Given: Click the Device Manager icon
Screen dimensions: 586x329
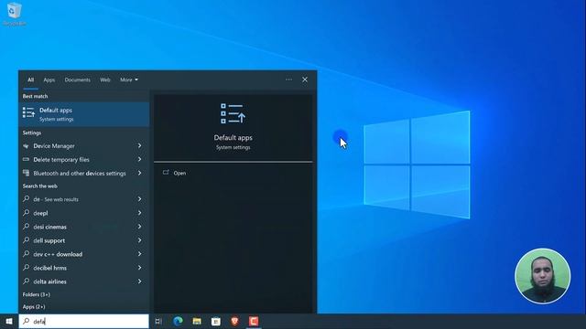Looking at the screenshot, I should click(26, 146).
